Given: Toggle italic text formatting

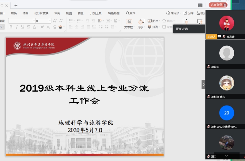Looking at the screenshot, I should coord(17,27).
